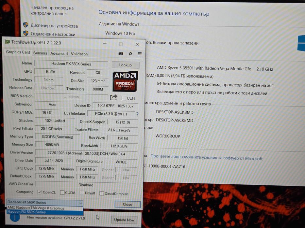
Task: Click the Bus Interface question mark
Action: click(137, 114)
